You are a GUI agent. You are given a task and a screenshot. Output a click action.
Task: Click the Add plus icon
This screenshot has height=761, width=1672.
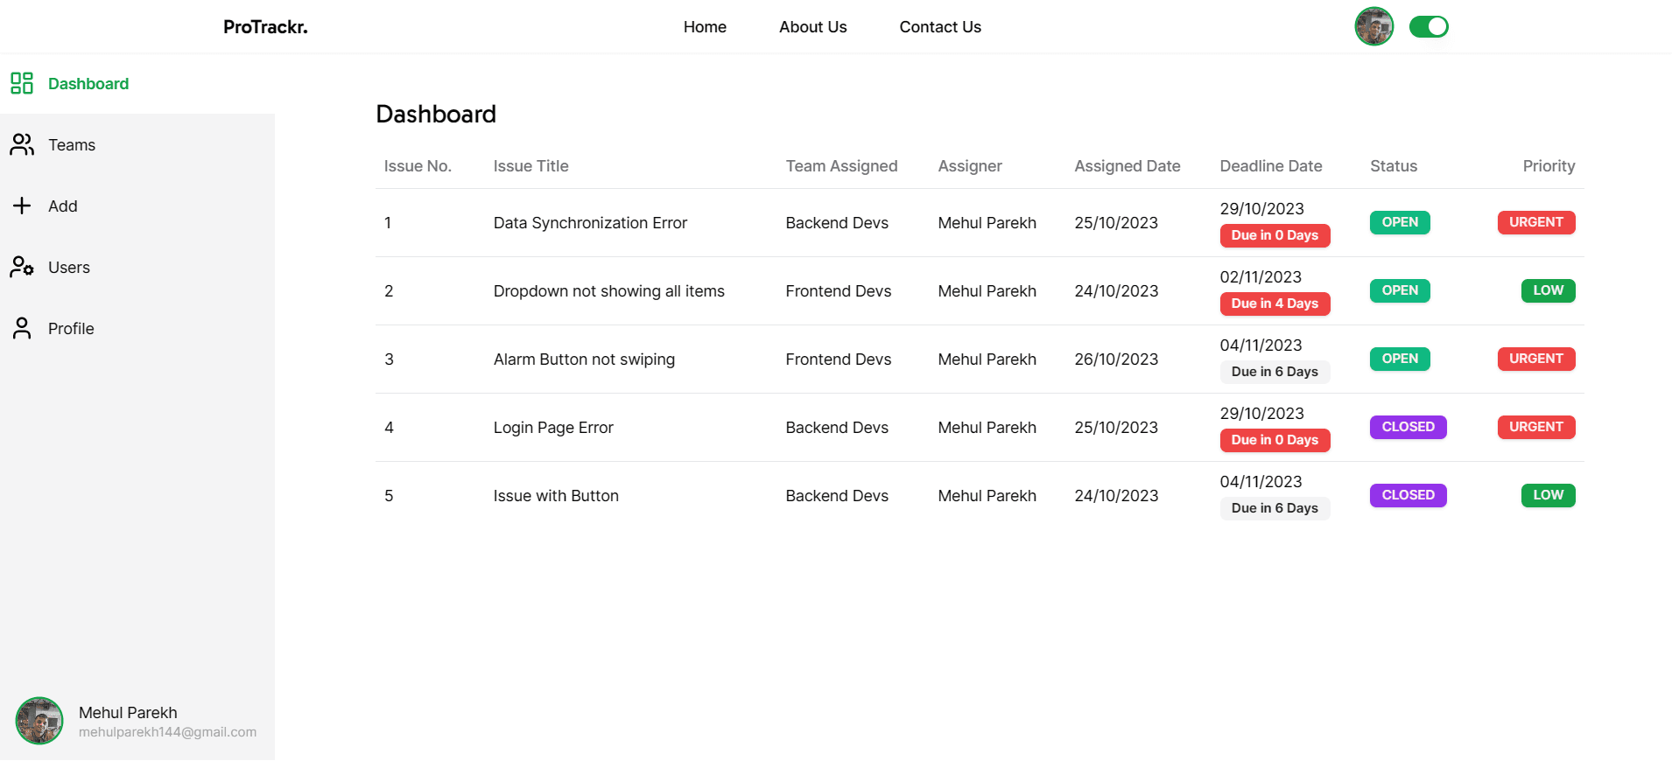[x=22, y=206]
